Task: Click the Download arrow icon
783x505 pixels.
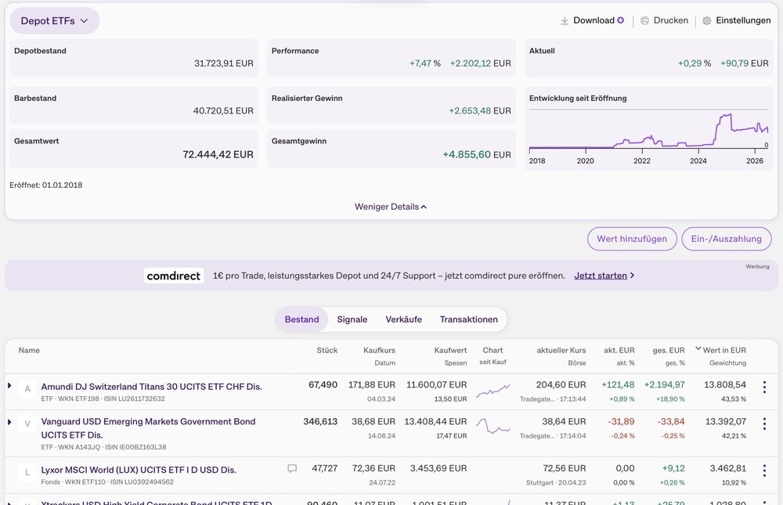Action: coord(565,20)
